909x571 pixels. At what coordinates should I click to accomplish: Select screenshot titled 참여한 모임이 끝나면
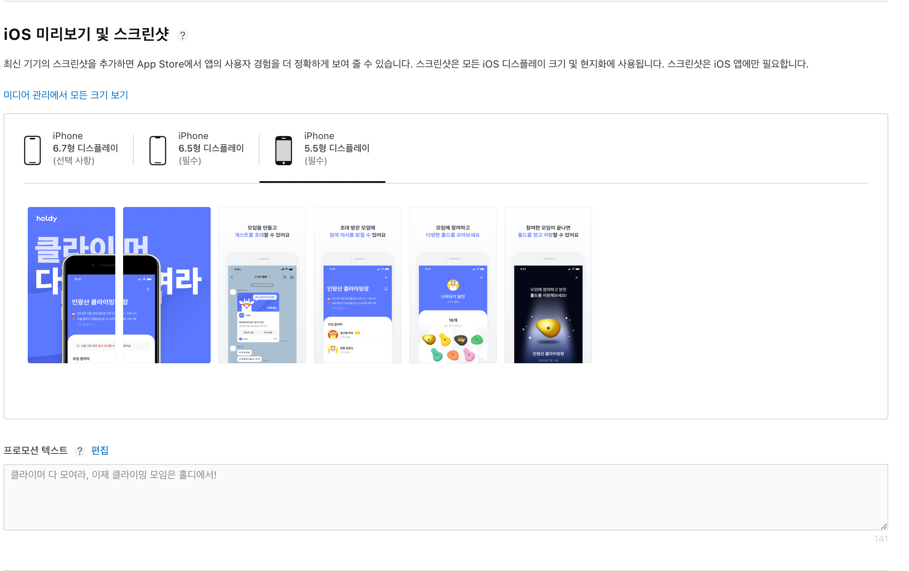(548, 285)
